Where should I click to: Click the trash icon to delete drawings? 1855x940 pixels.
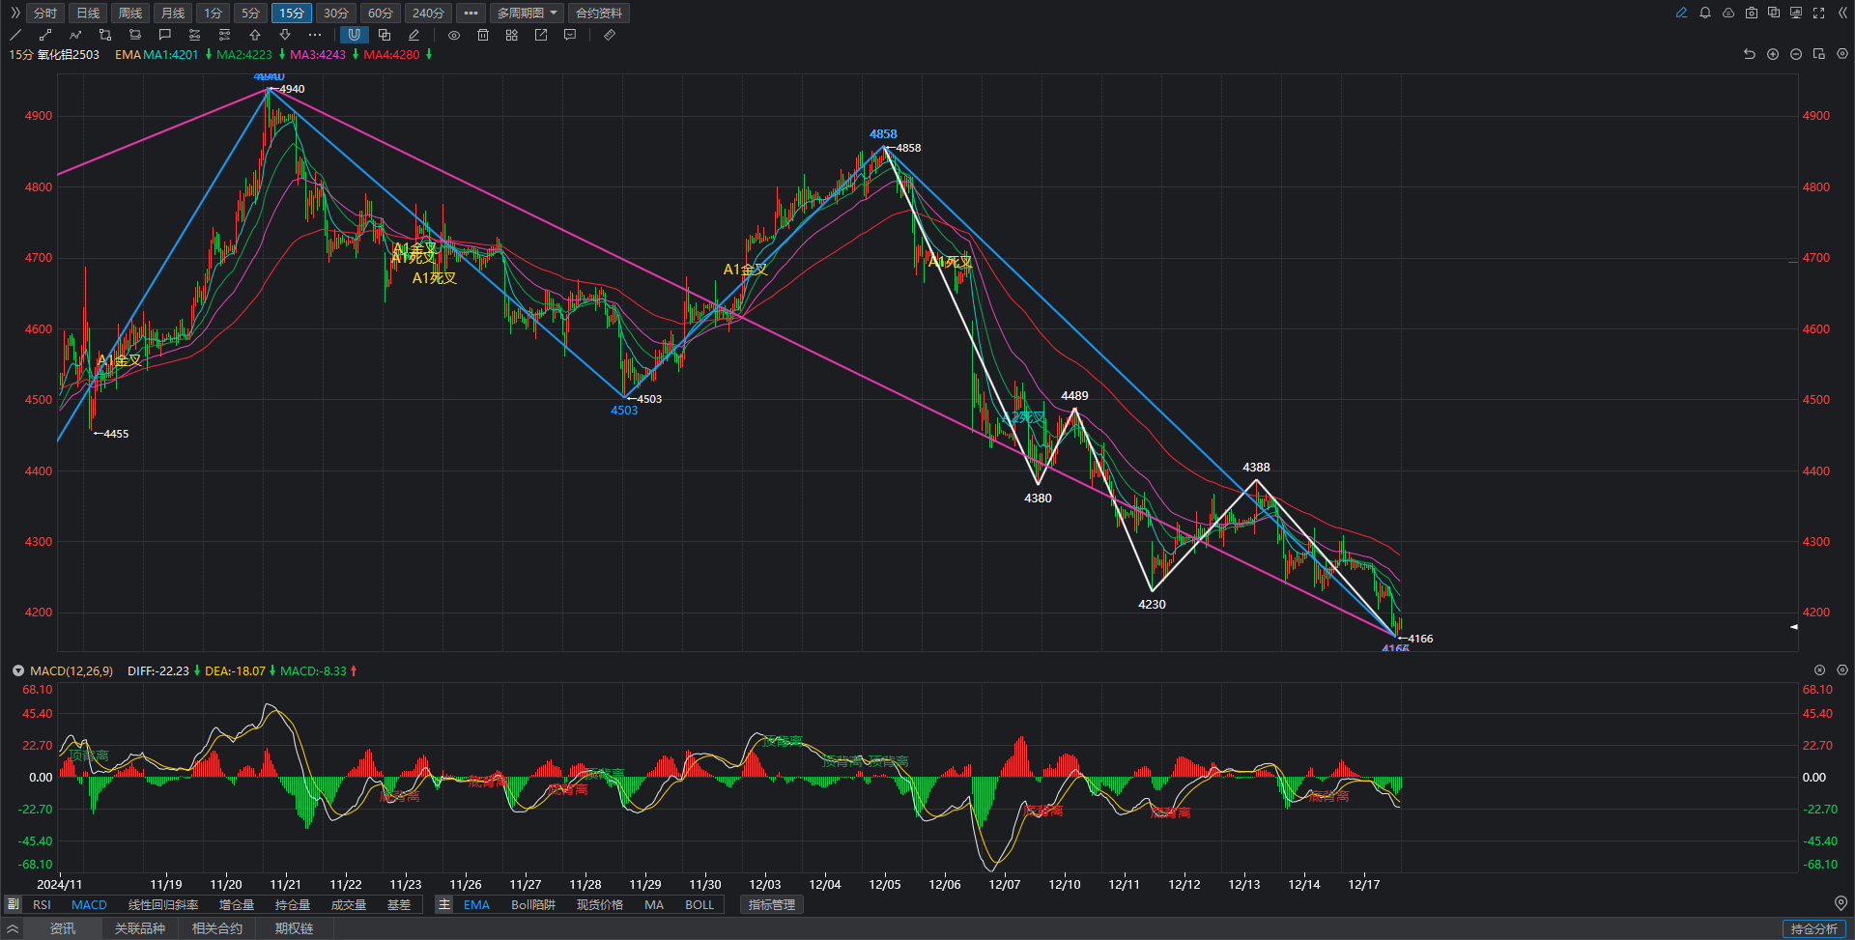(x=483, y=35)
